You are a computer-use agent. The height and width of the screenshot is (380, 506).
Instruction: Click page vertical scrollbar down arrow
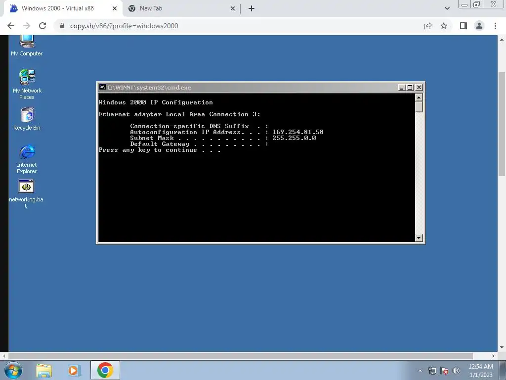502,348
